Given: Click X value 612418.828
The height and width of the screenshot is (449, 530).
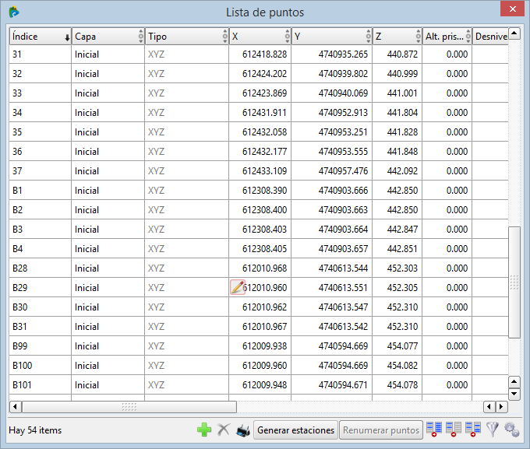Looking at the screenshot, I should pos(264,54).
